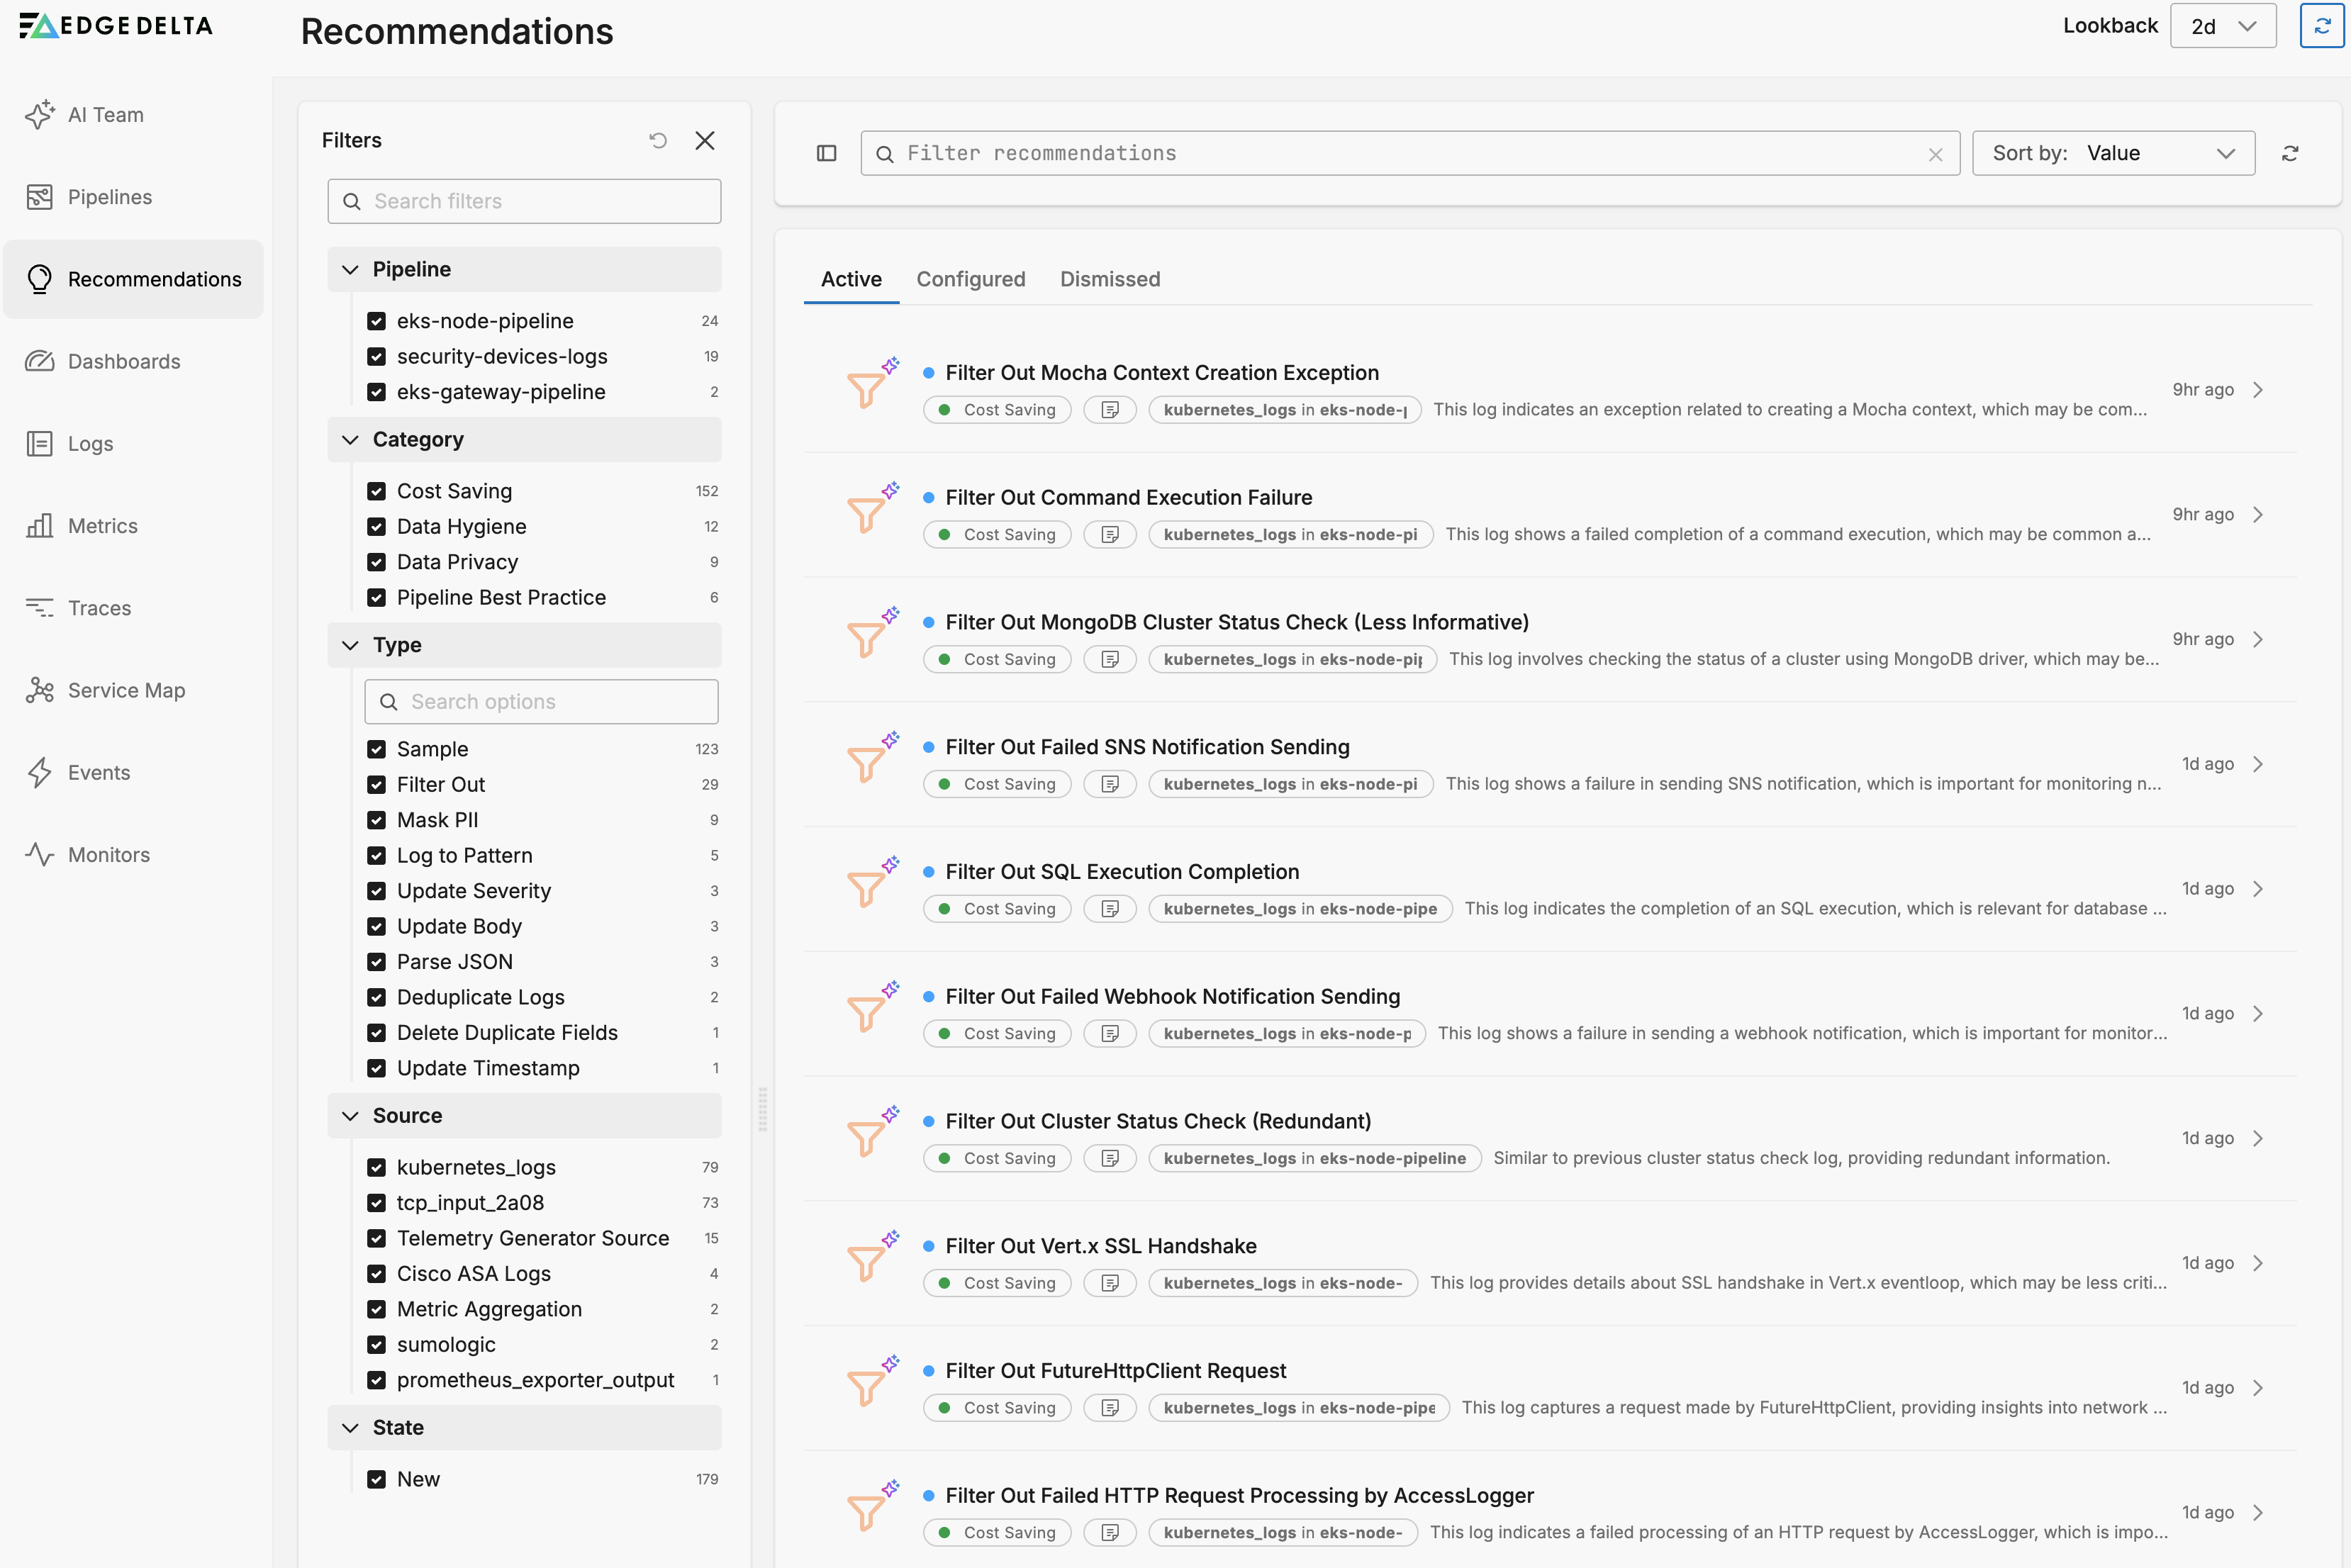Viewport: 2351px width, 1568px height.
Task: Open AI Team from sidebar
Action: click(x=105, y=115)
